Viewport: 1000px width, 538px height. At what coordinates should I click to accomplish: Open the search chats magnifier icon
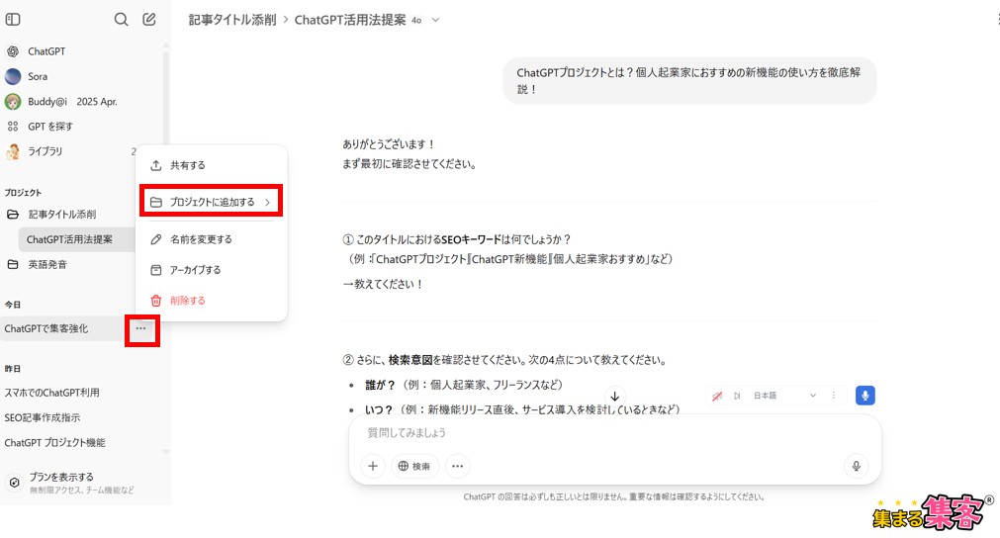[122, 20]
